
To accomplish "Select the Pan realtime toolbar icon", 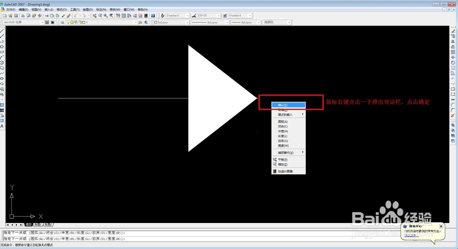I will [x=94, y=16].
